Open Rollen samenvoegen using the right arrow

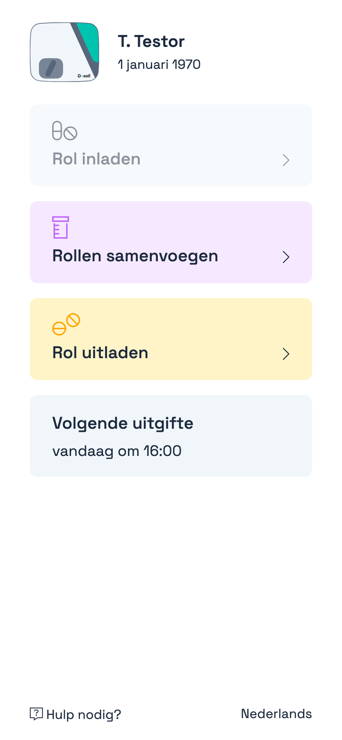(286, 257)
